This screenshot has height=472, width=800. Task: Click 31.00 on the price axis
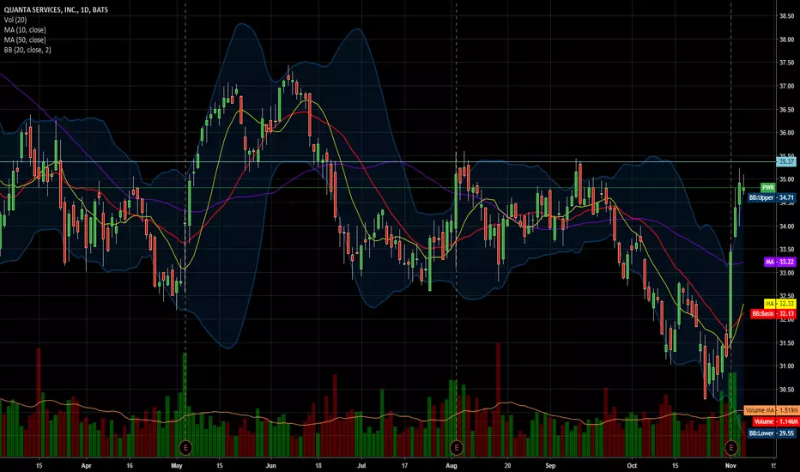(x=786, y=366)
